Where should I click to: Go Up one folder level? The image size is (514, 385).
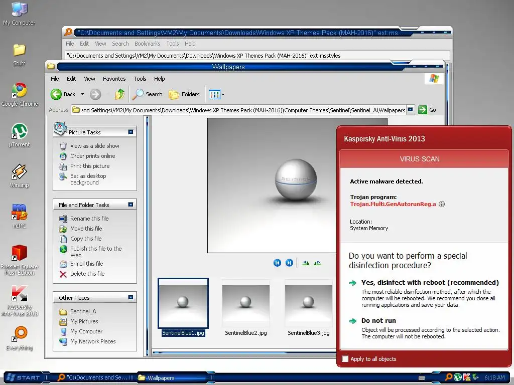click(x=119, y=94)
